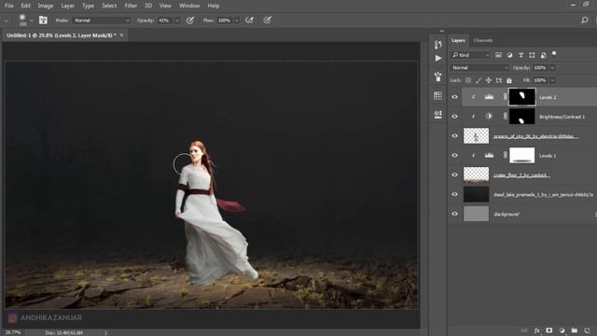Open the brush Mode dropdown
The image size is (597, 336).
coord(102,21)
